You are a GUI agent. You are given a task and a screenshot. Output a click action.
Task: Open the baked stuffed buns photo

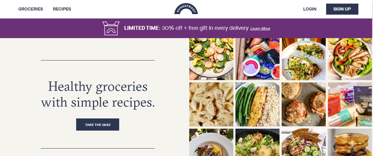(x=303, y=104)
